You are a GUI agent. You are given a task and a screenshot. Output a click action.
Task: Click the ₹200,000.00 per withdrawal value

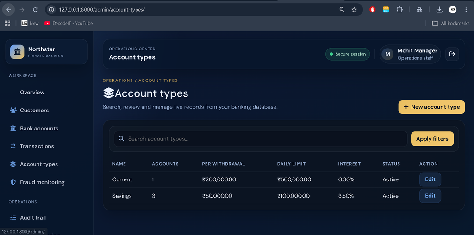point(219,179)
